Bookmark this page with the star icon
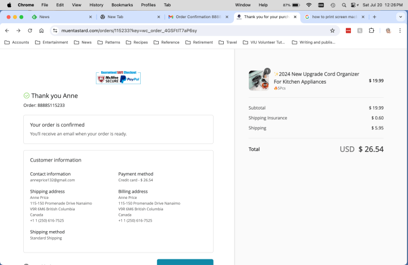 [332, 31]
